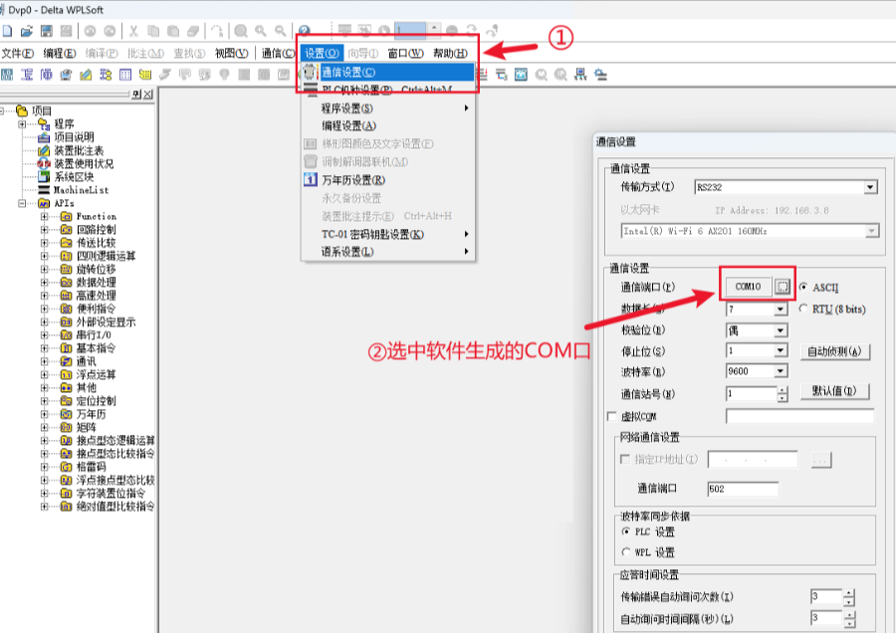Select the ASCII transmission mode

(x=802, y=288)
